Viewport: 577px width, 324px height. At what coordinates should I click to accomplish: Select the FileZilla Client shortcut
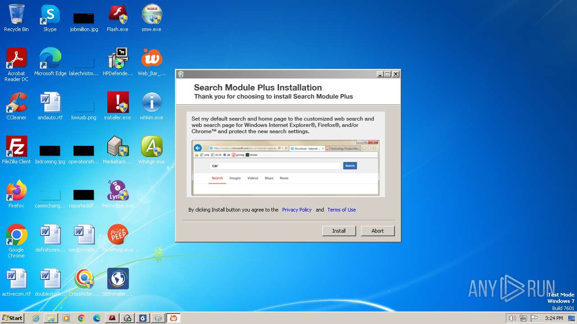click(x=16, y=150)
